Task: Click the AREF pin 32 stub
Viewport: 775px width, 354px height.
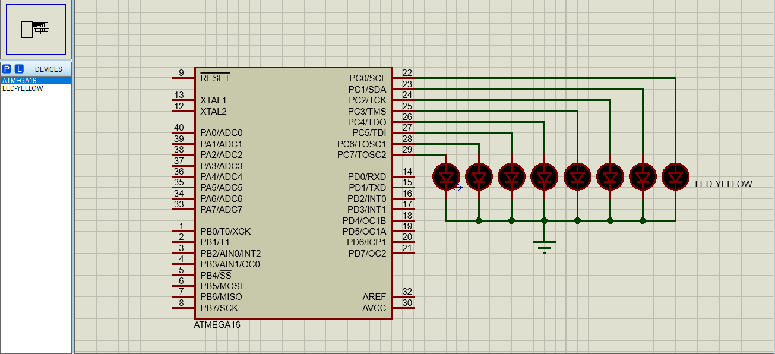Action: tap(403, 296)
